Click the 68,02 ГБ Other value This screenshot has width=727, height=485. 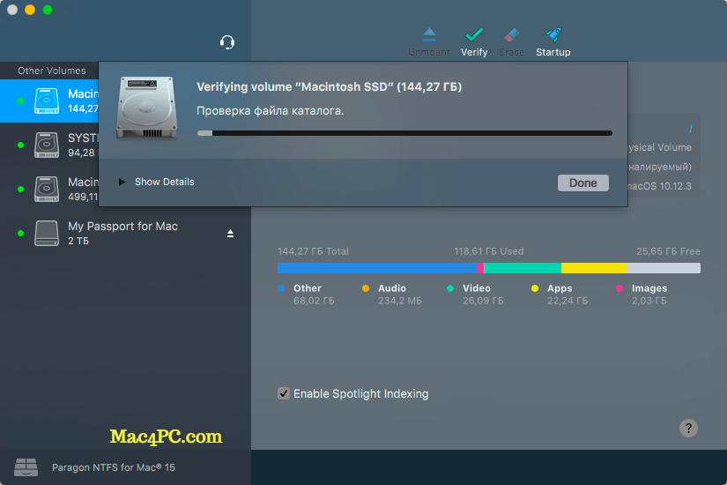[314, 301]
